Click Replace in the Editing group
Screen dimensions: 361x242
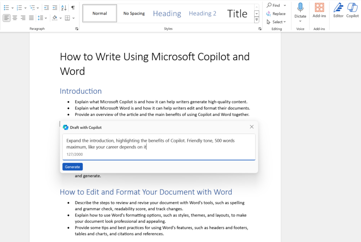[276, 14]
